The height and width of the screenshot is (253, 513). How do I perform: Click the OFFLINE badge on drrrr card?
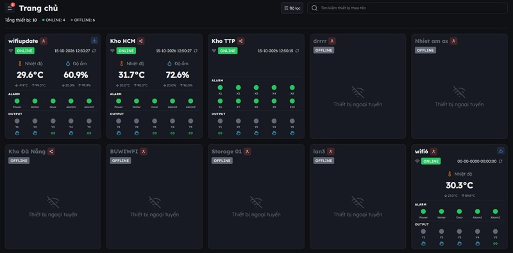tap(324, 51)
